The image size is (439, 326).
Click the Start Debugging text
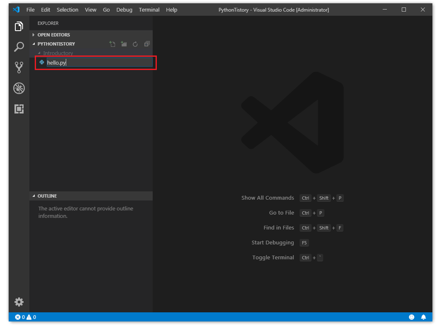[x=273, y=242]
